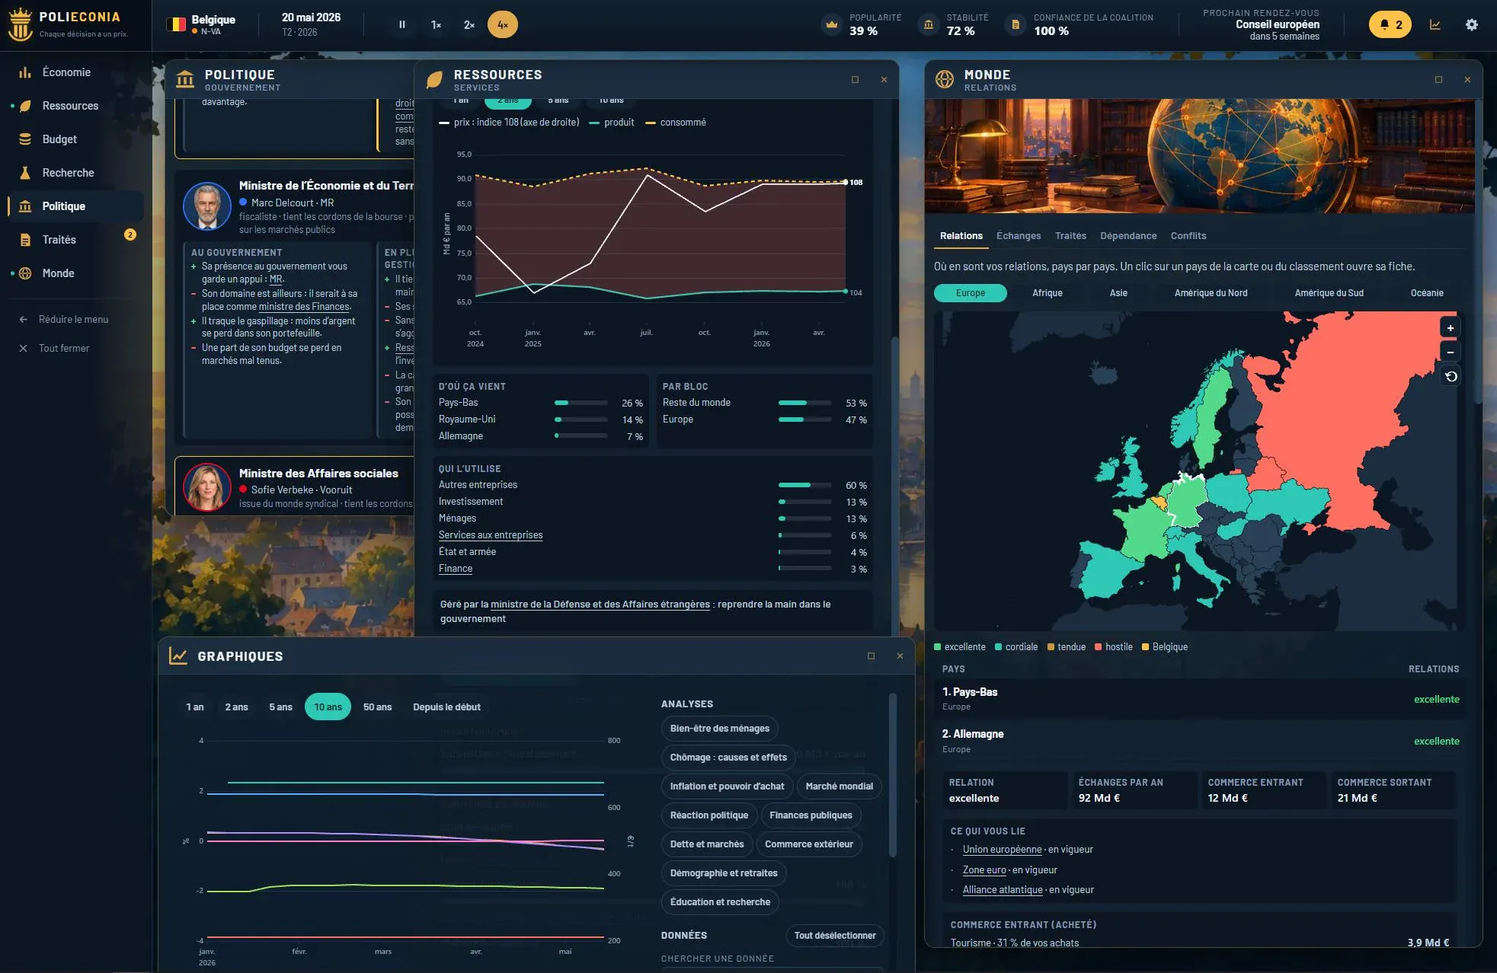Select the 5 ans range in Graphiques
Image resolution: width=1497 pixels, height=973 pixels.
tap(280, 707)
